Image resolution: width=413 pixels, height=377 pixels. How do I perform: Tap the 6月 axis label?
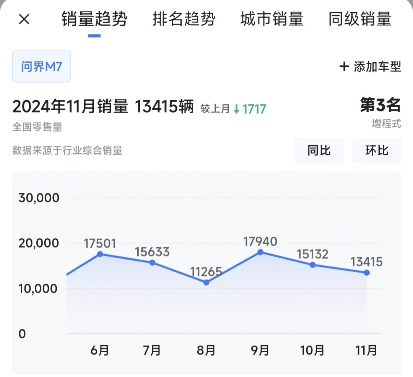tap(99, 350)
